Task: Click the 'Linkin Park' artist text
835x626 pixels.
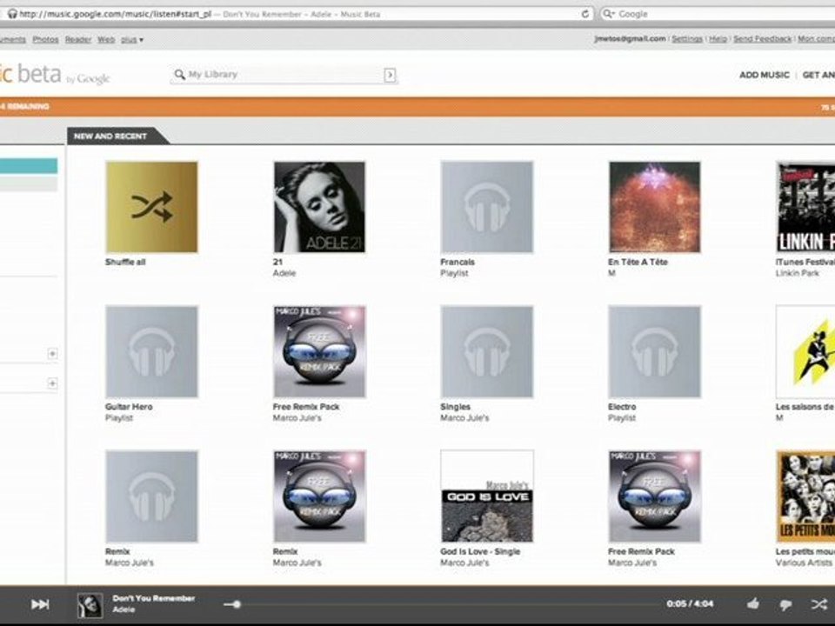Action: 798,273
